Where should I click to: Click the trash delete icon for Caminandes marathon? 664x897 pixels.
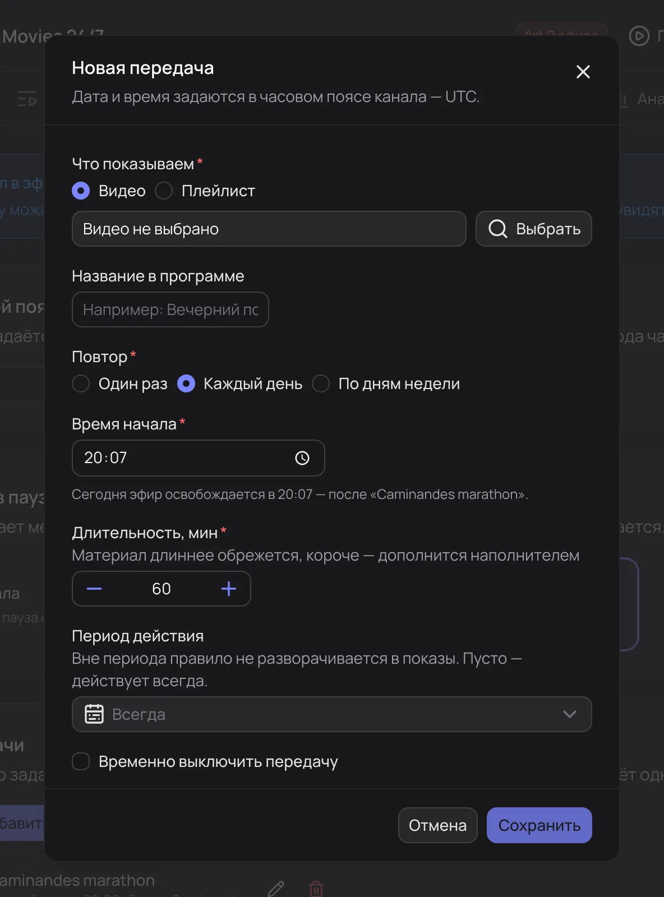[316, 889]
